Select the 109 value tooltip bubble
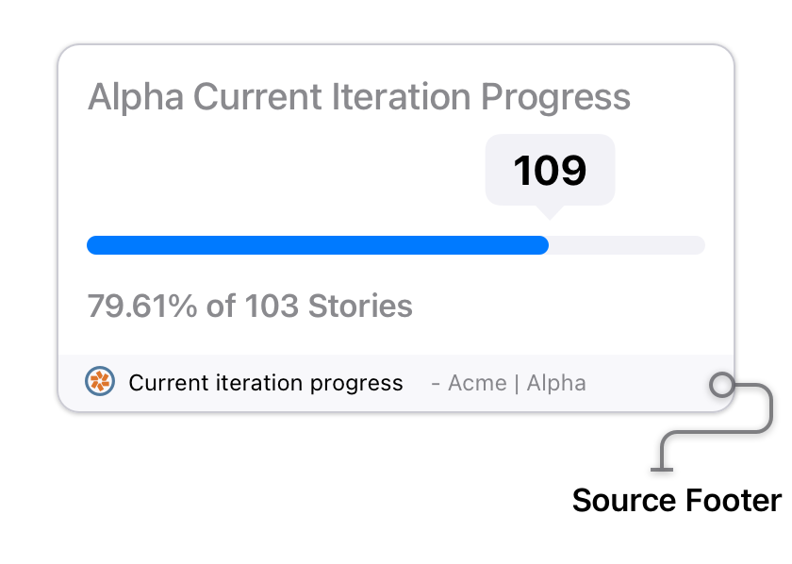The height and width of the screenshot is (564, 792). pyautogui.click(x=550, y=171)
